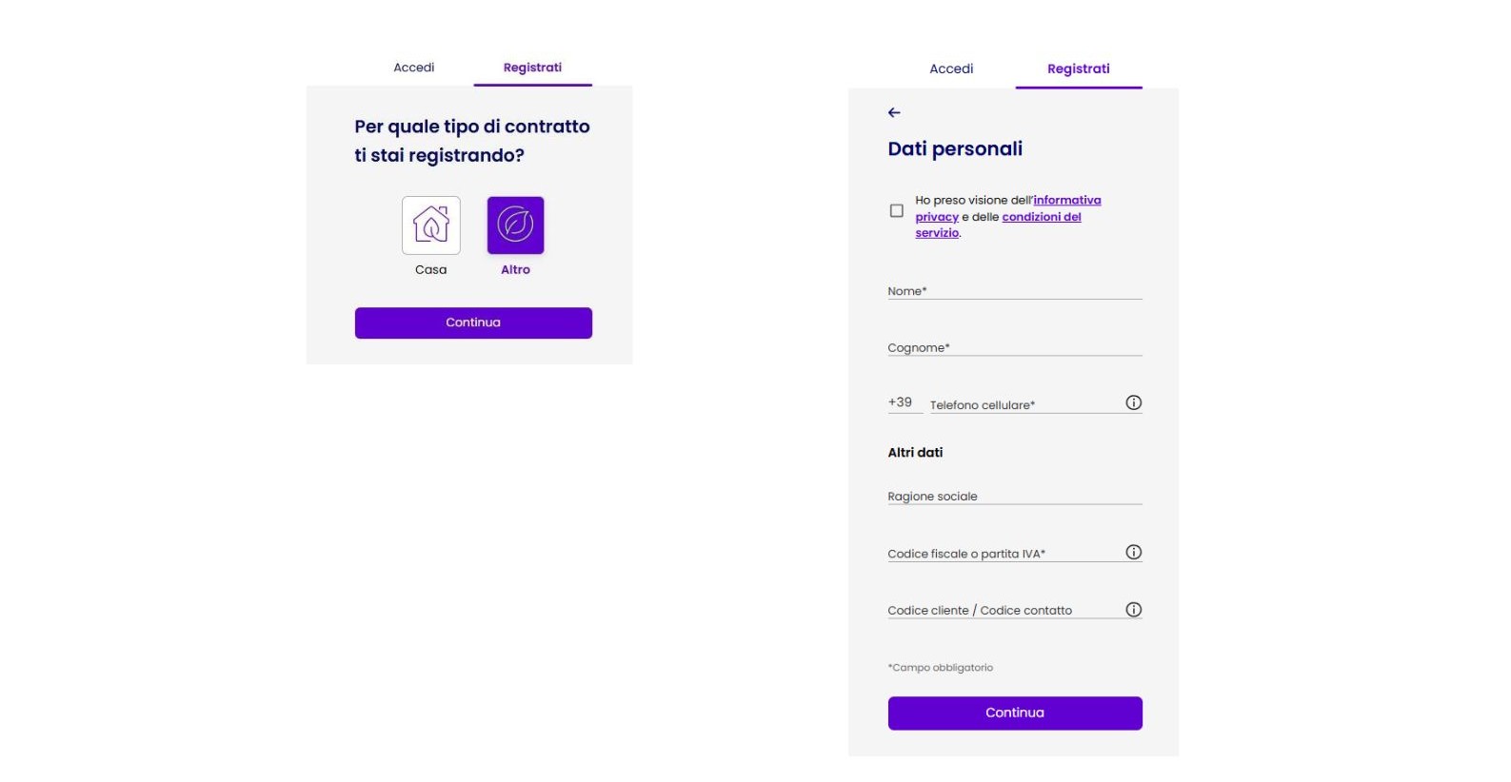Open Registrati tab in left panel
The height and width of the screenshot is (782, 1511).
[532, 68]
